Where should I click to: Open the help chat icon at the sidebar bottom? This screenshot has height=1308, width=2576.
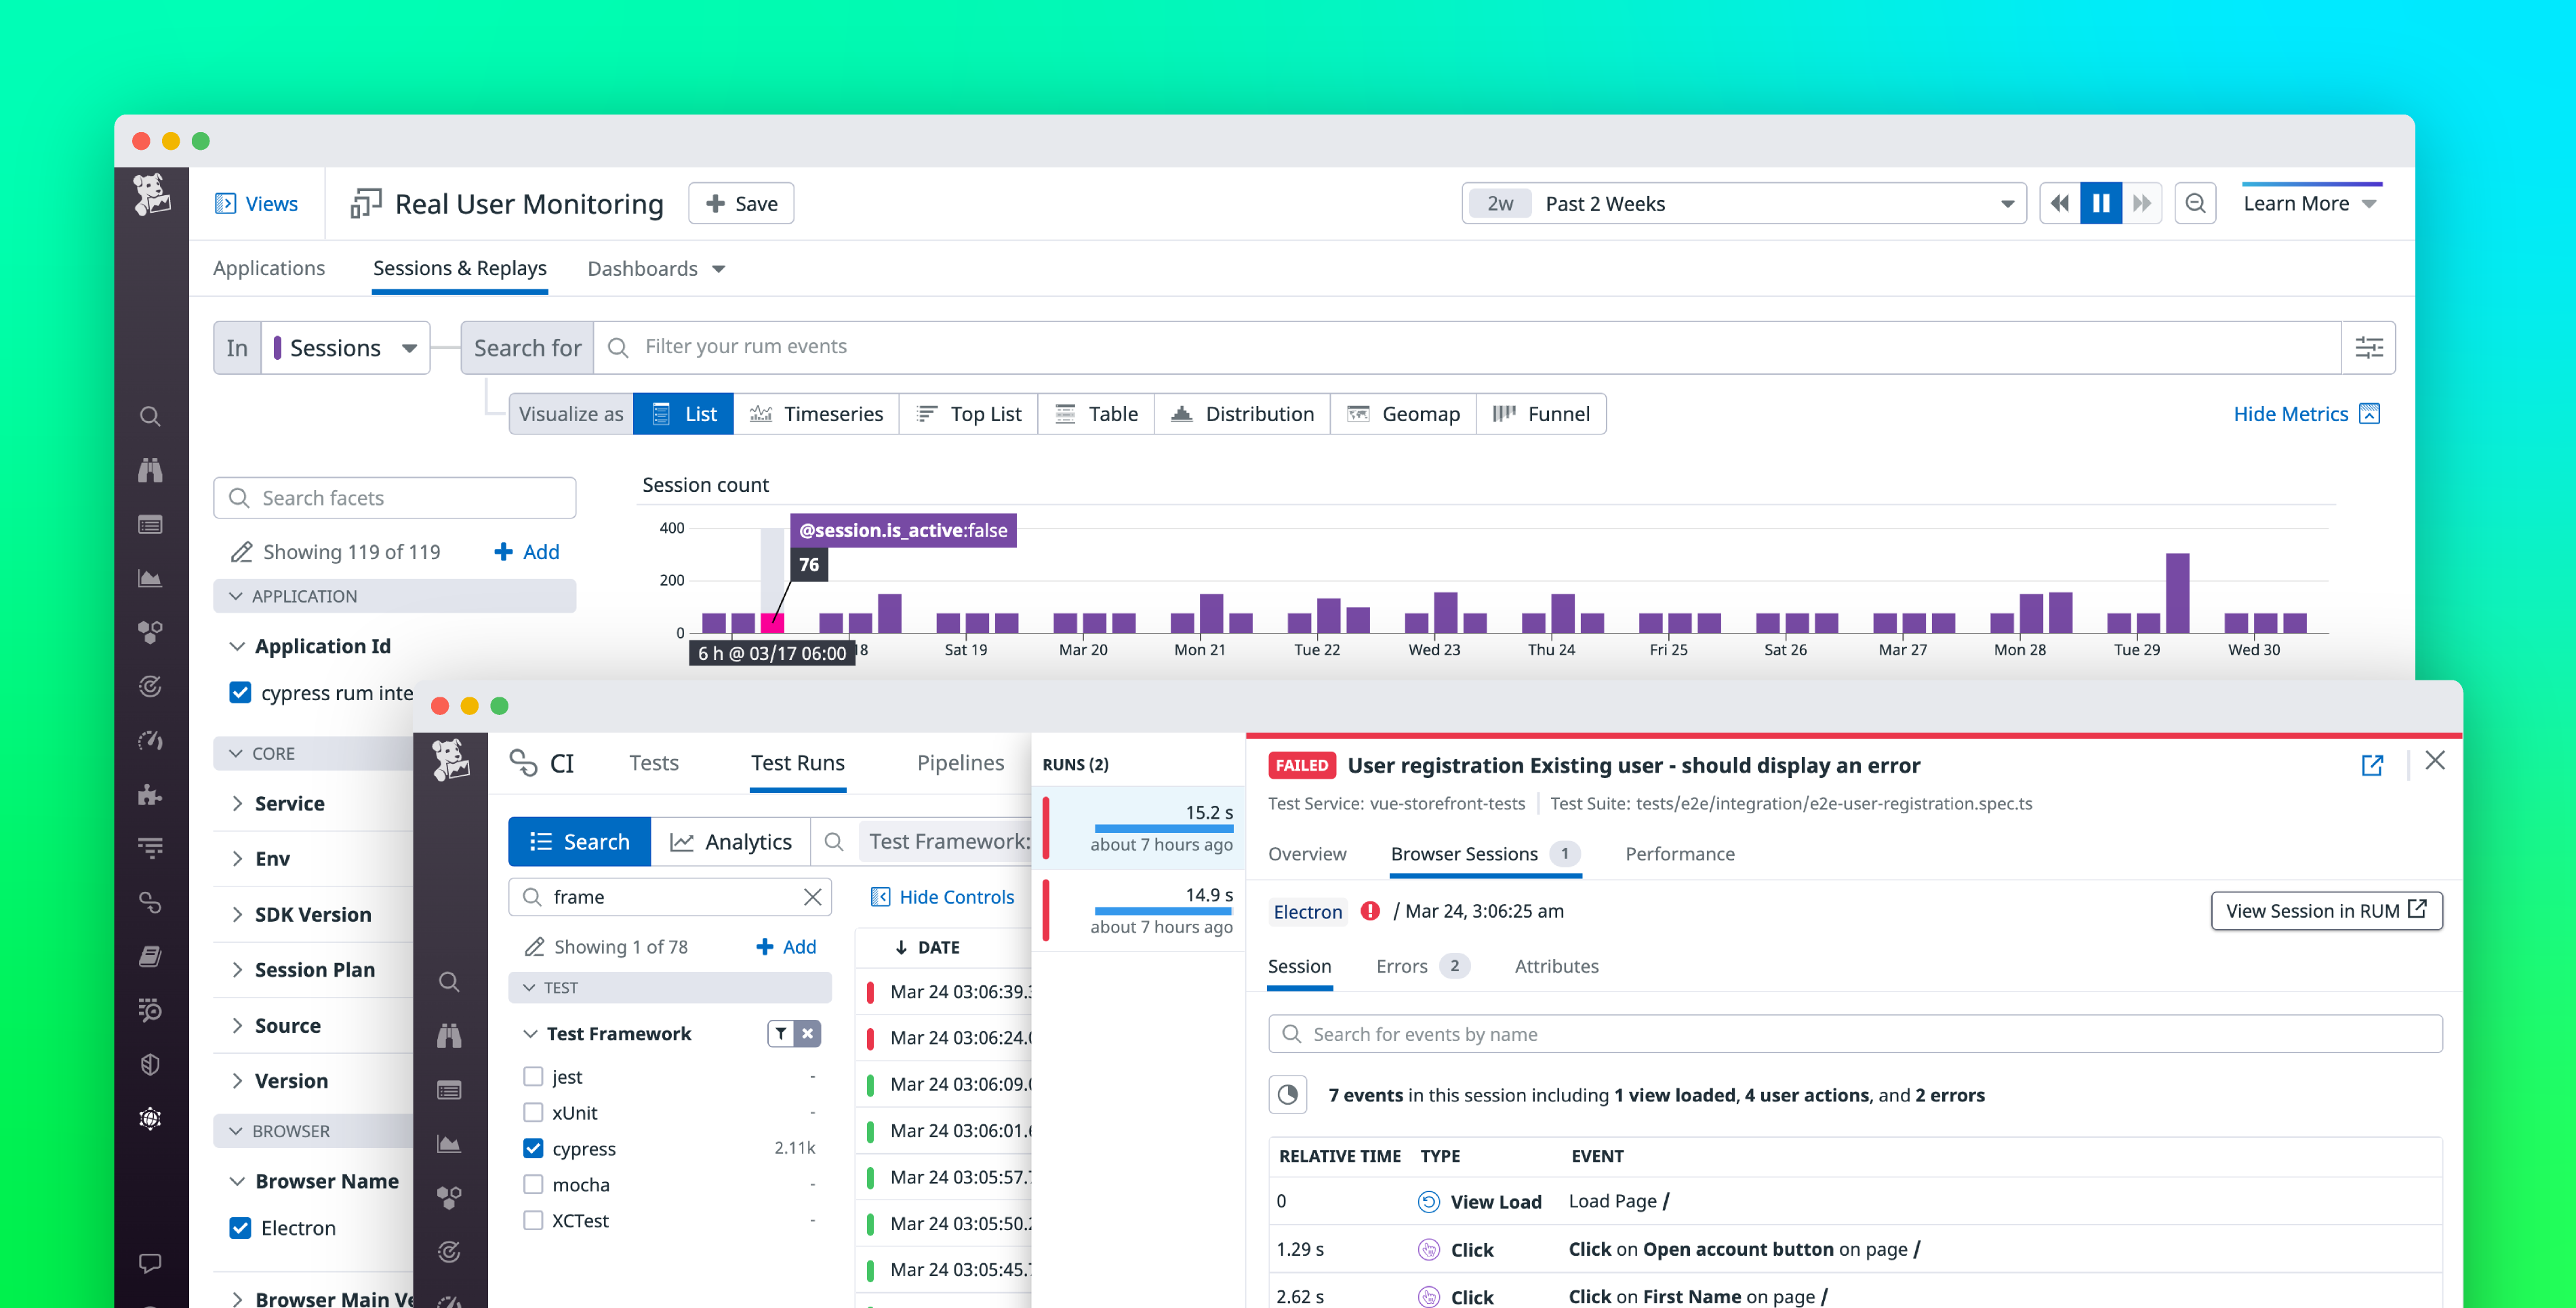150,1262
